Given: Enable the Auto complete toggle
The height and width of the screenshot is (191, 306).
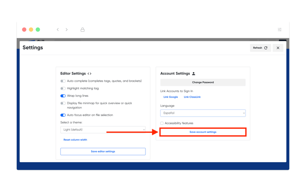Looking at the screenshot, I should coord(63,81).
